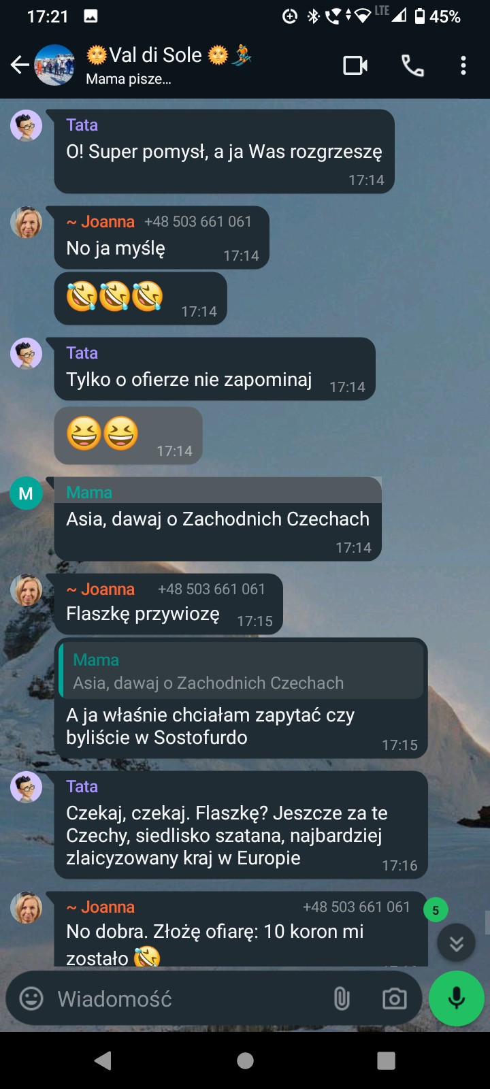Tap the group profile picture thumbnail

click(54, 65)
